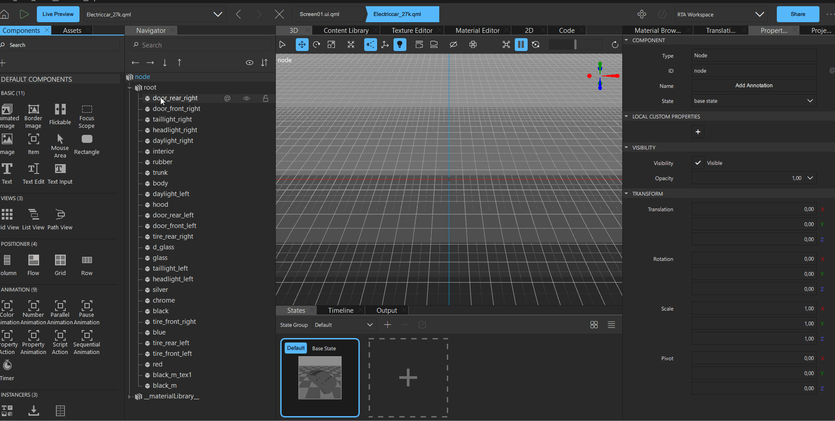This screenshot has height=421, width=835.
Task: Open the background color icon
Action: coord(473,44)
